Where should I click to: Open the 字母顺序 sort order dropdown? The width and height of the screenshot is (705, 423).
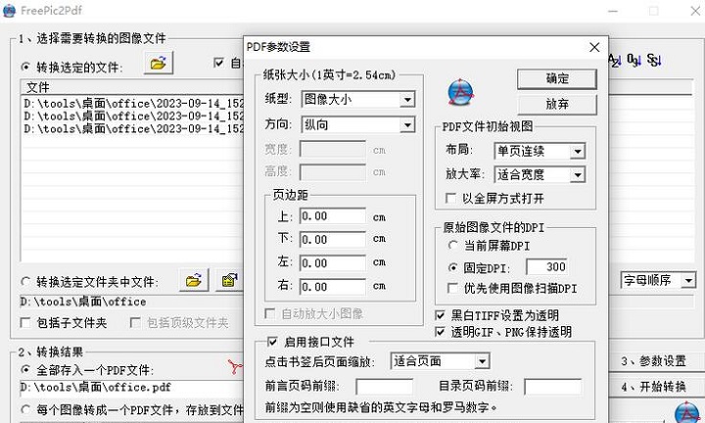click(x=688, y=281)
